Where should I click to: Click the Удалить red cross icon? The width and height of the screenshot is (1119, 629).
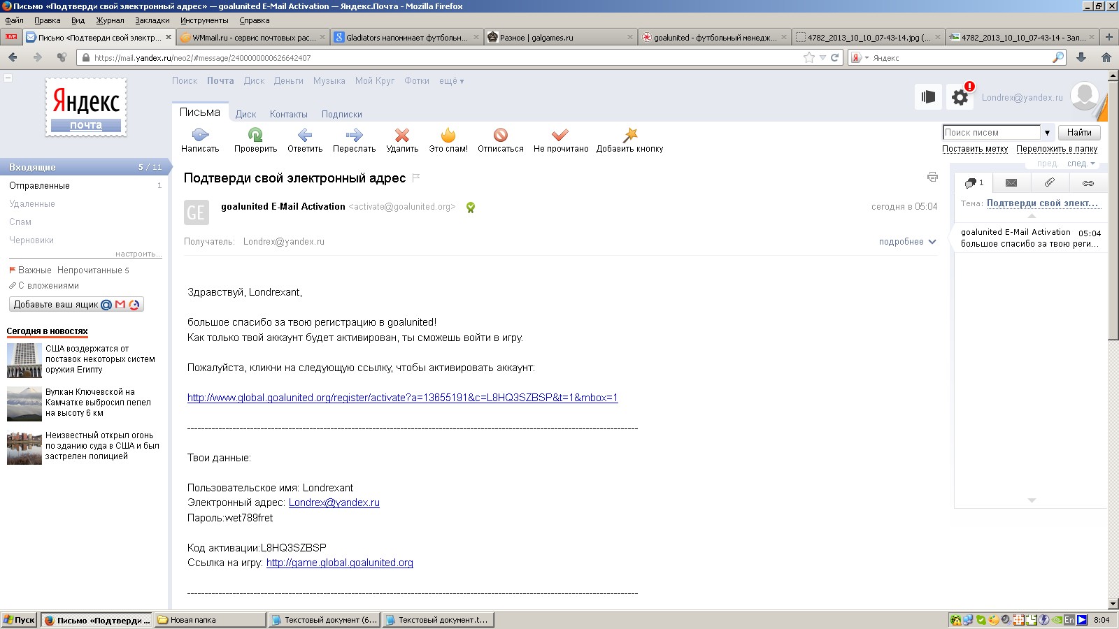(402, 135)
